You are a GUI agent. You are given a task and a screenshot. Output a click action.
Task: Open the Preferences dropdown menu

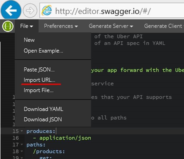[61, 26]
